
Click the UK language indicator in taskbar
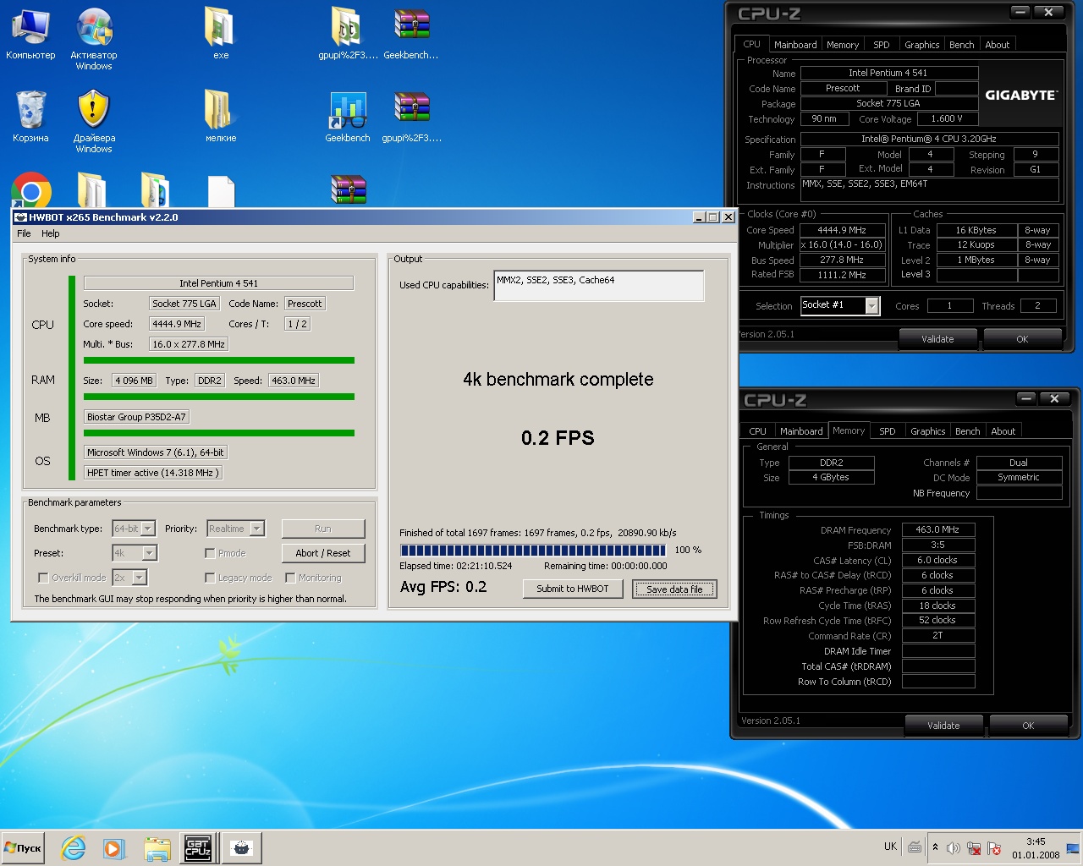(x=890, y=847)
